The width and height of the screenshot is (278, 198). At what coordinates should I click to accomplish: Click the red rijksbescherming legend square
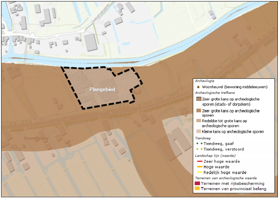[197, 183]
